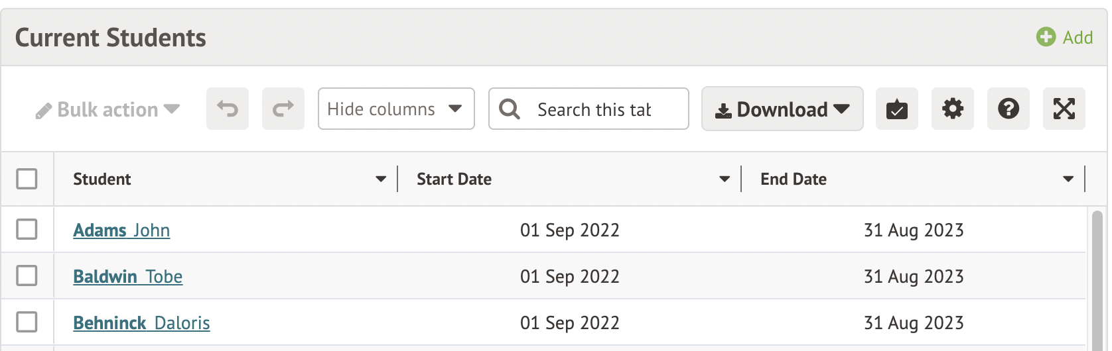Open the Behninck Daloris student profile link
The width and height of the screenshot is (1112, 351).
(141, 323)
